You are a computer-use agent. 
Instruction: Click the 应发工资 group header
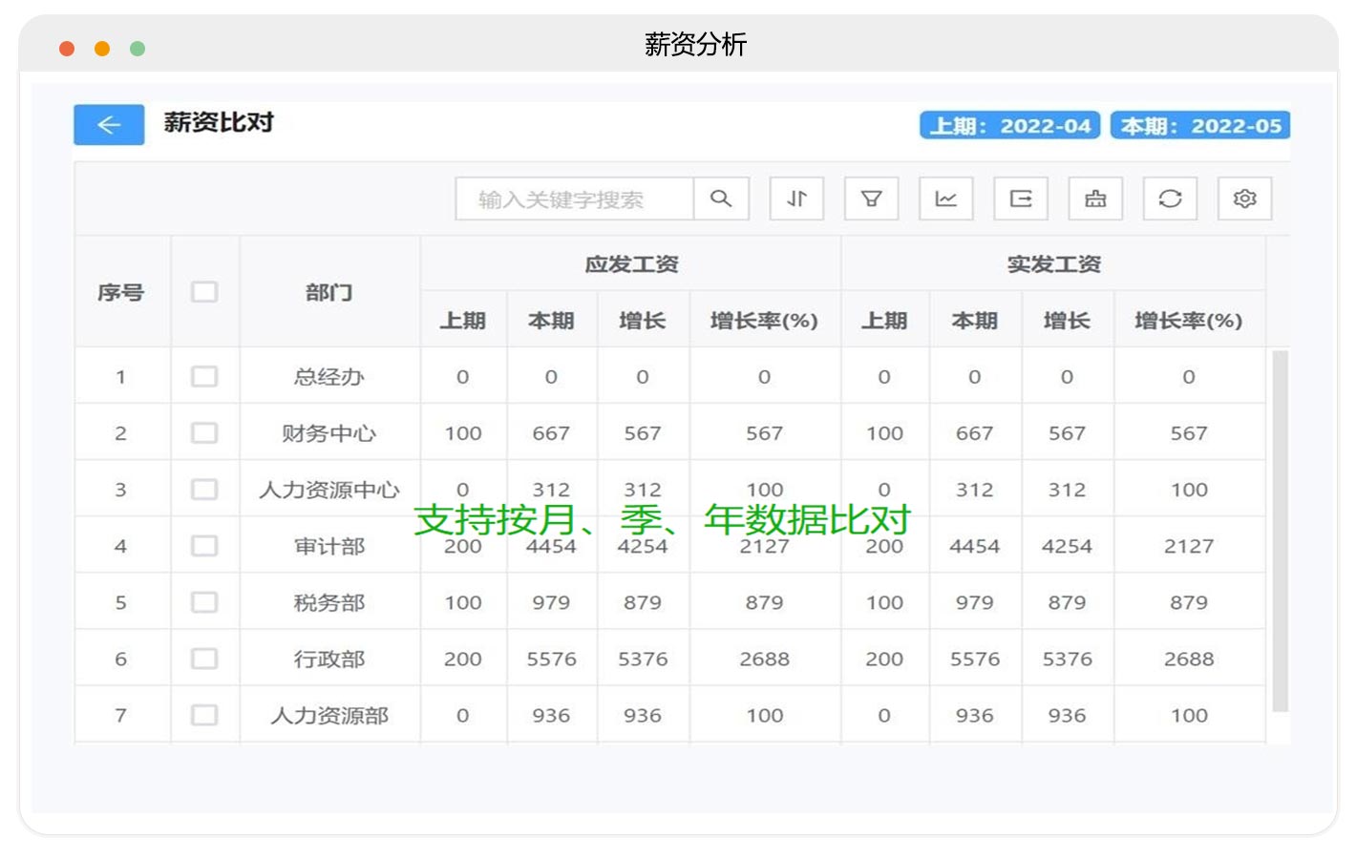[631, 264]
